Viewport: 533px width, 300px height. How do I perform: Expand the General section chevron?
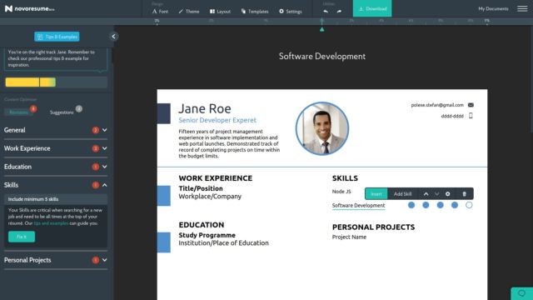[105, 130]
